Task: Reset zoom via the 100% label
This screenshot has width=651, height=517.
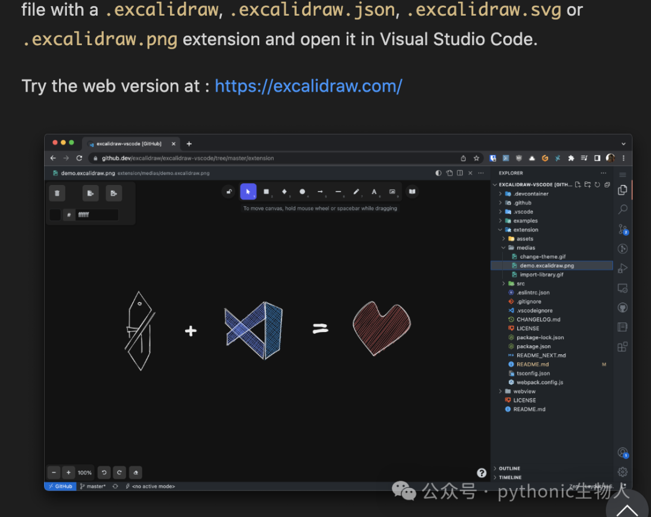Action: coord(85,472)
